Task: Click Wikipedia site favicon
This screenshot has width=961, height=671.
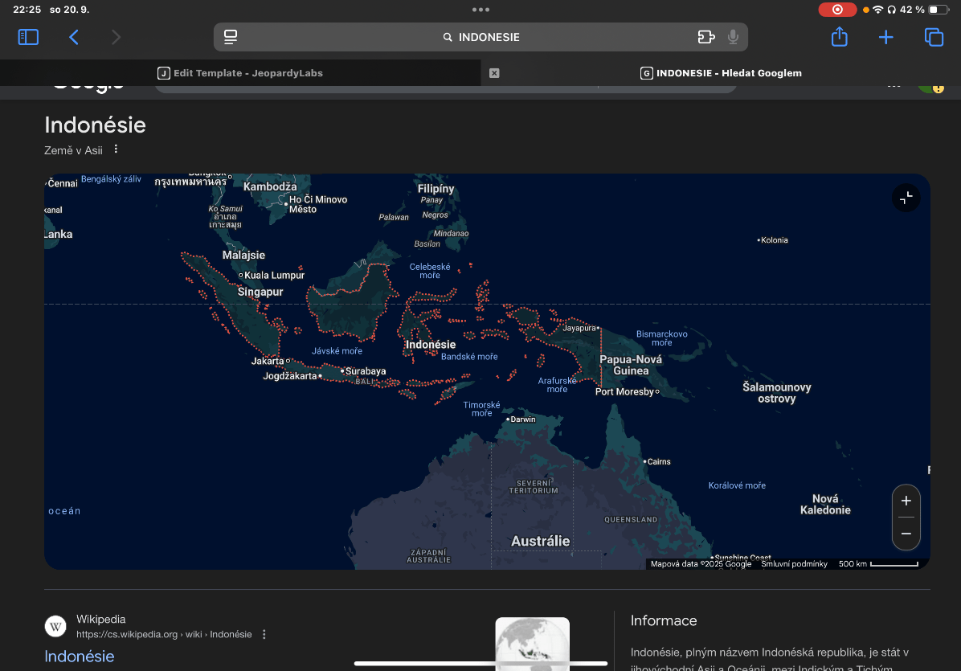Action: 55,626
